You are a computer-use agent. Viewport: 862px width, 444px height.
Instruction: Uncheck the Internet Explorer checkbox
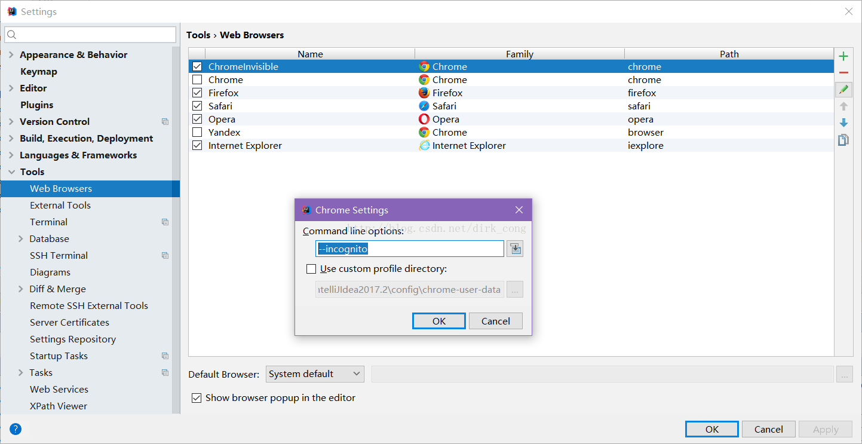pos(197,145)
